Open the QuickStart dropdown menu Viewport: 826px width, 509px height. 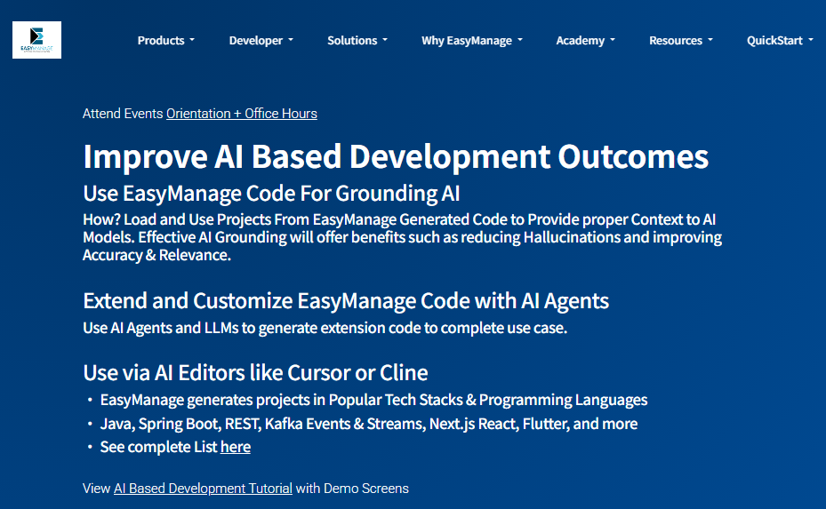[780, 41]
